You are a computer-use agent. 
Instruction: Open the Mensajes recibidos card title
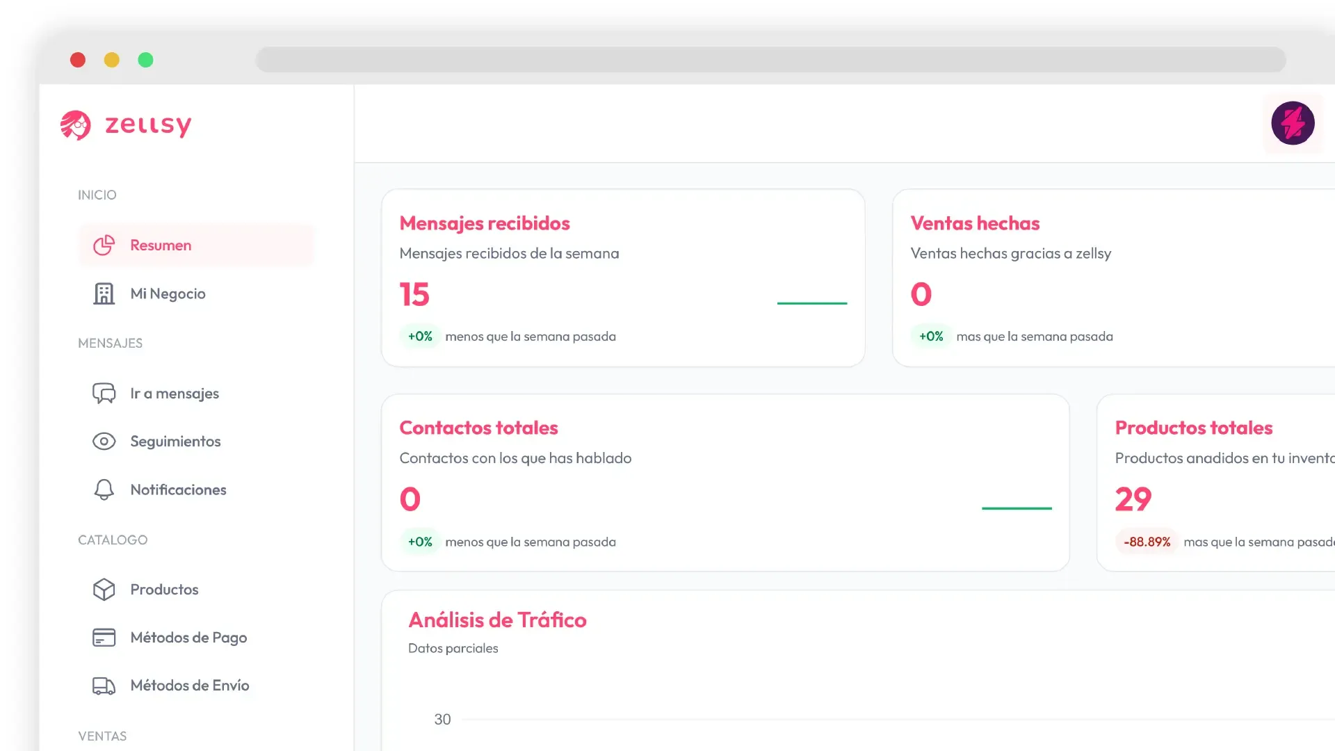485,223
